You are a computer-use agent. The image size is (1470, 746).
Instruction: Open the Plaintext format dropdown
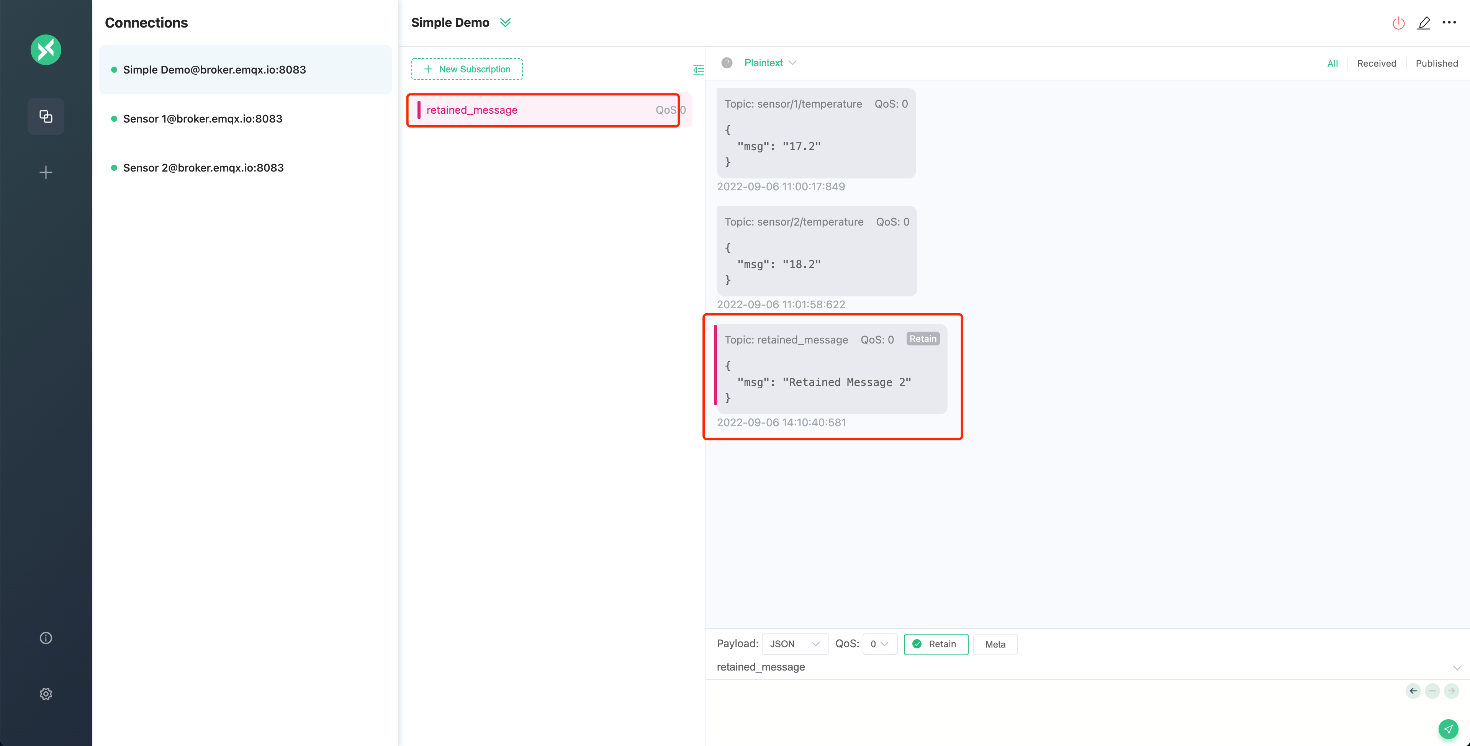769,63
